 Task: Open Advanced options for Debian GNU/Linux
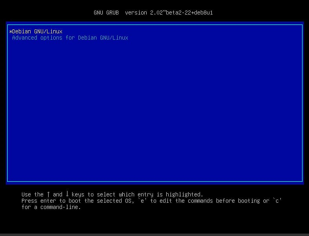coord(70,38)
